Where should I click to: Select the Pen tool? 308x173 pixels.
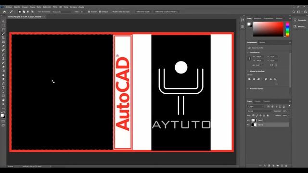pos(3,84)
